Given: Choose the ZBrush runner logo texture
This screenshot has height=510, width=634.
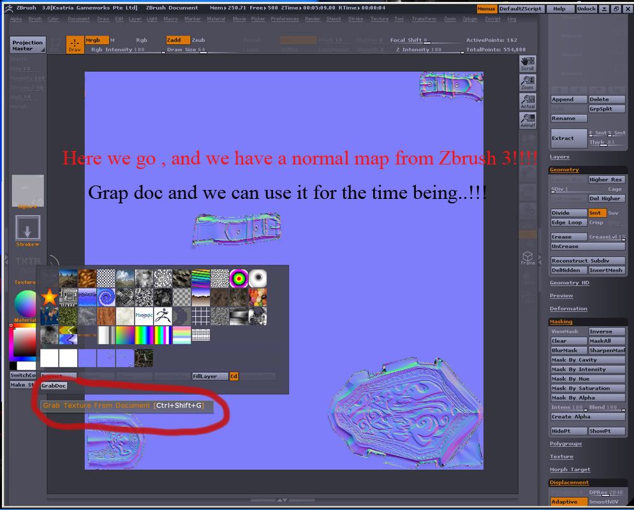Looking at the screenshot, I should tap(163, 316).
